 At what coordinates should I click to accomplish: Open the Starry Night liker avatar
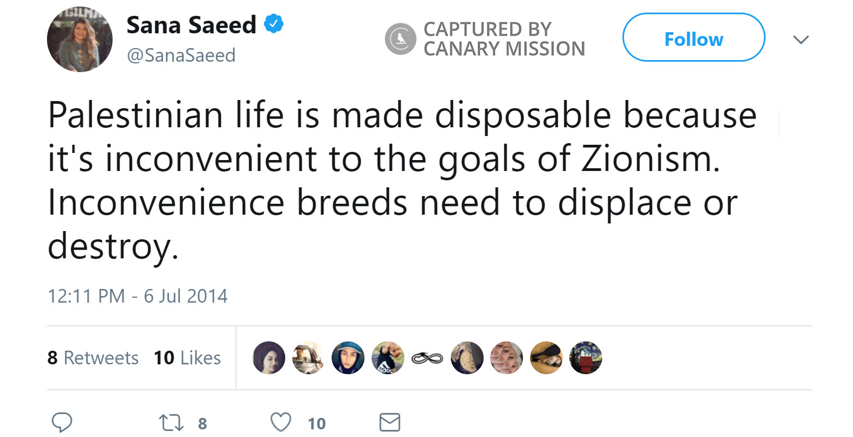(585, 358)
